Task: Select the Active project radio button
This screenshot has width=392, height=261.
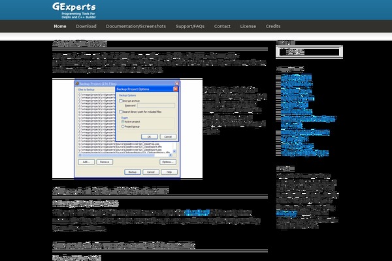Action: point(123,121)
